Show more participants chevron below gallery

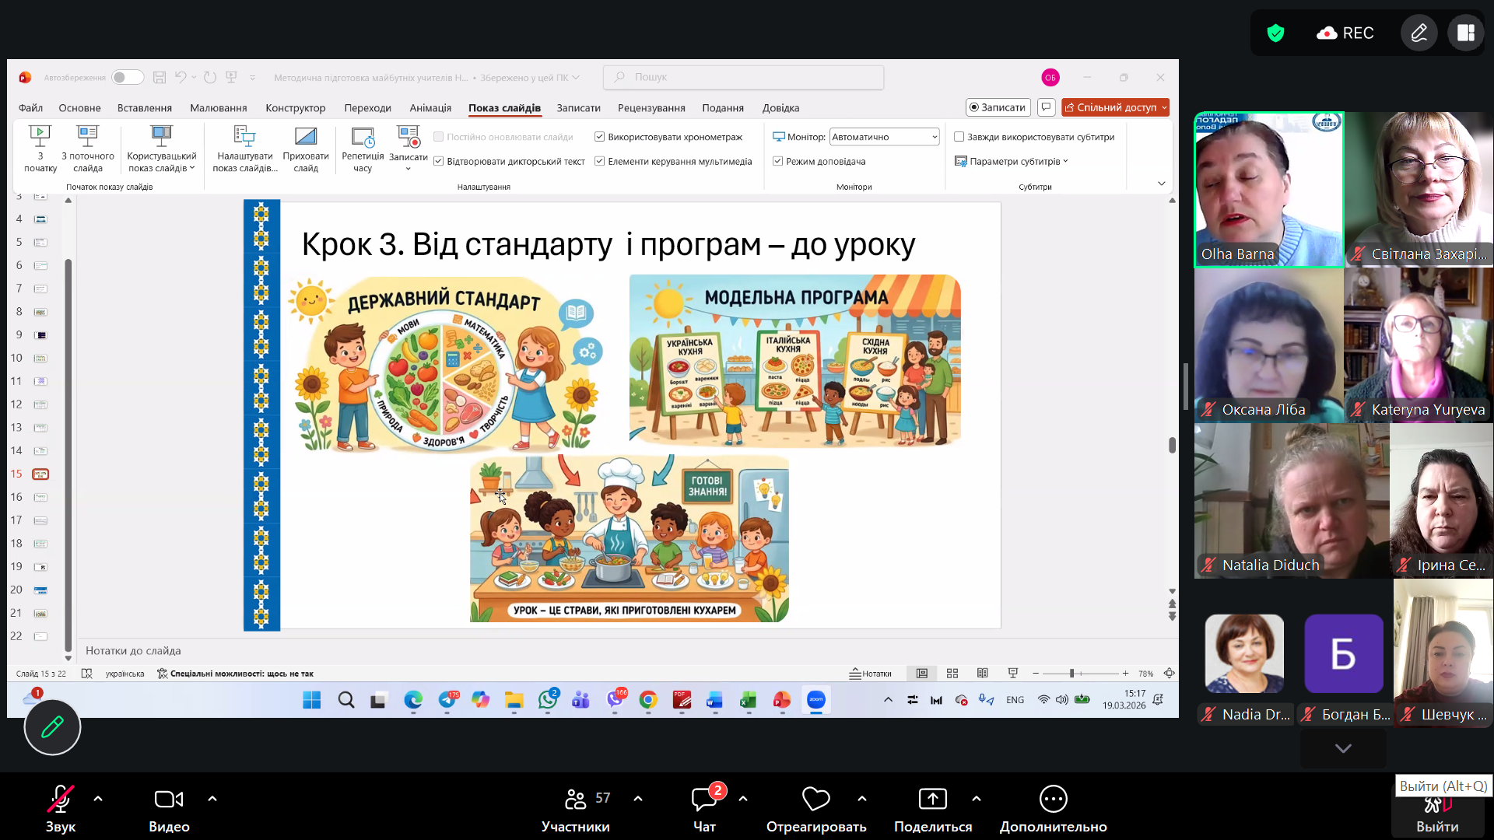tap(1343, 748)
